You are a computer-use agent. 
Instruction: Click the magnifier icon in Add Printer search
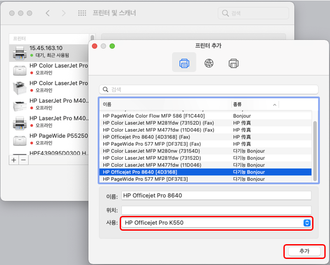(x=105, y=89)
